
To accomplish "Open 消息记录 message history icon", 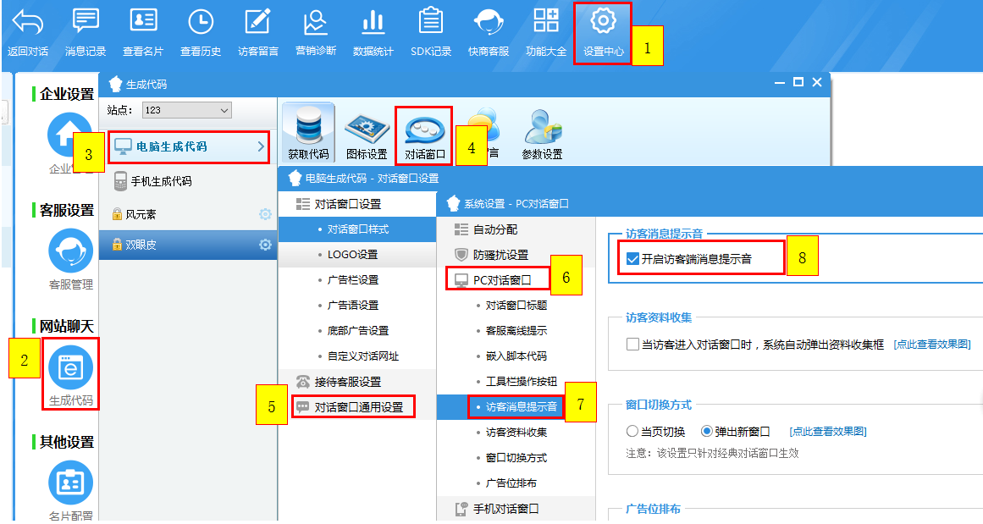I will 86,21.
